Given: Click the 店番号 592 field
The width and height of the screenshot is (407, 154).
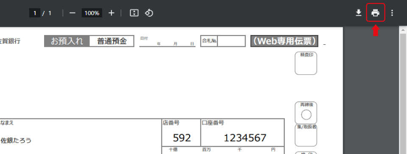Looking at the screenshot, I should coord(181,132).
